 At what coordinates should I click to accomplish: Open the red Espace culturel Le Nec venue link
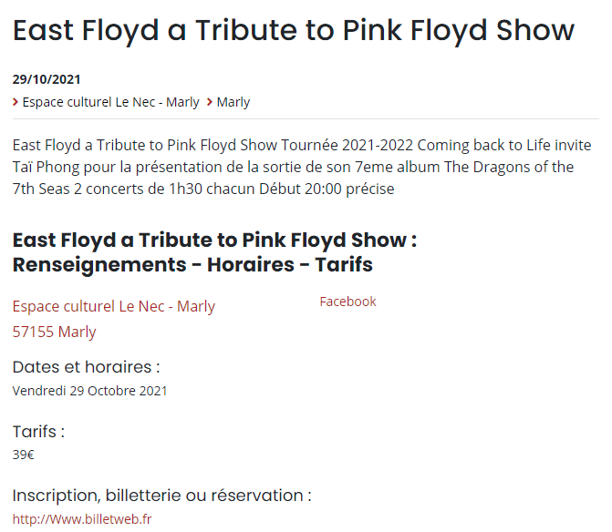114,306
